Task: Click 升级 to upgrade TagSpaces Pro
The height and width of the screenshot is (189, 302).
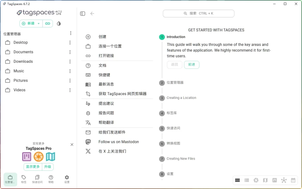Action: 48,167
